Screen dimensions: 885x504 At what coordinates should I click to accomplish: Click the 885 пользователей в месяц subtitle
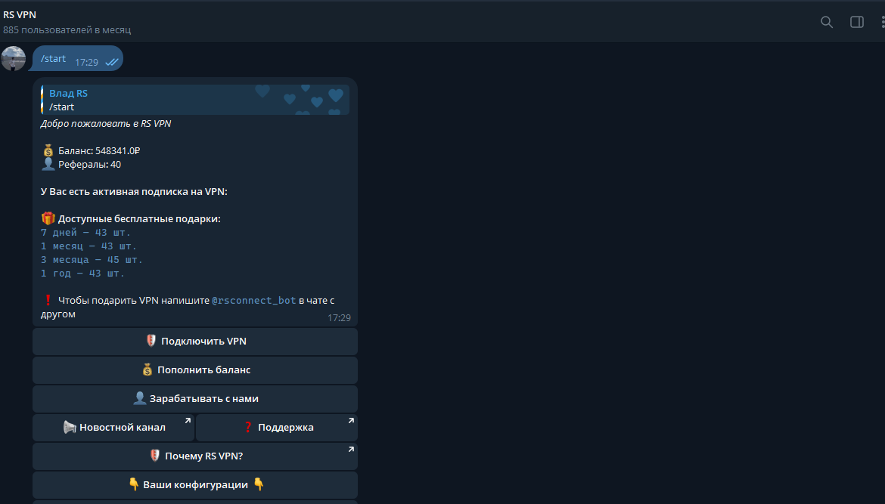tap(67, 30)
